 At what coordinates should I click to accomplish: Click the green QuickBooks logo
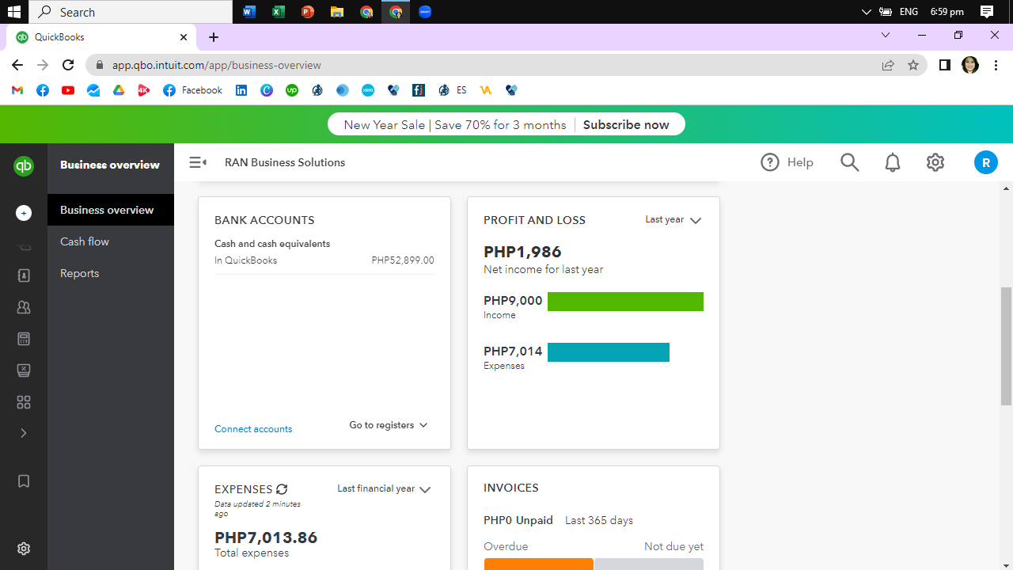pyautogui.click(x=24, y=165)
